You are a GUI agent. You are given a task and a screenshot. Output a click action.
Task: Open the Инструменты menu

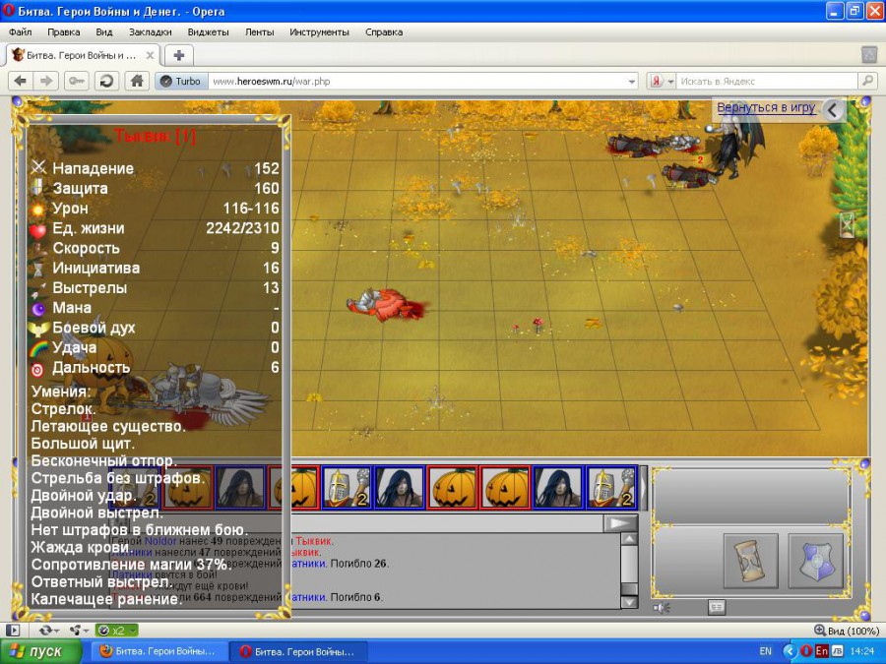[319, 32]
